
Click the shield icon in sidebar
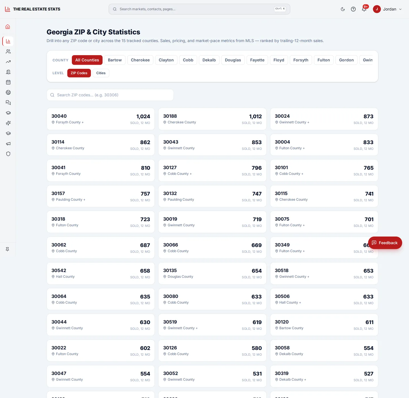8,154
